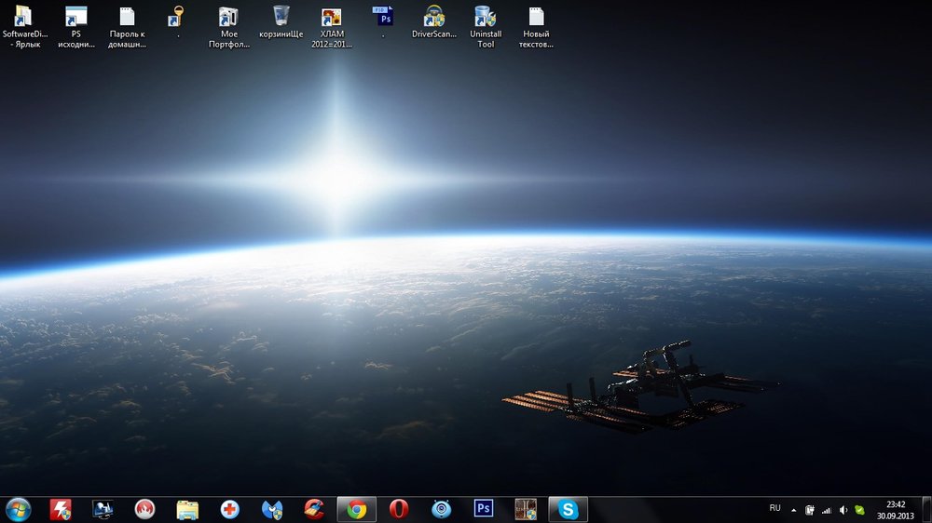Switch input language via RU indicator

coord(774,508)
